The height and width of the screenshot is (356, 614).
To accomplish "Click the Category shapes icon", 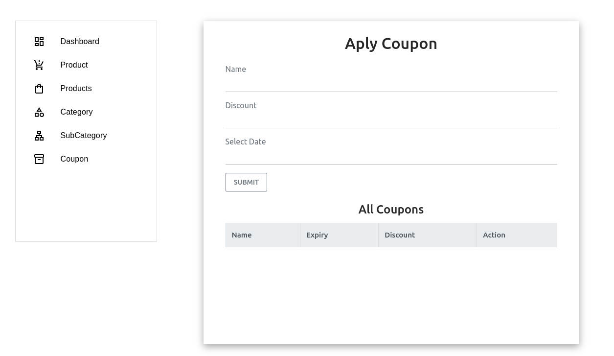I will tap(39, 112).
